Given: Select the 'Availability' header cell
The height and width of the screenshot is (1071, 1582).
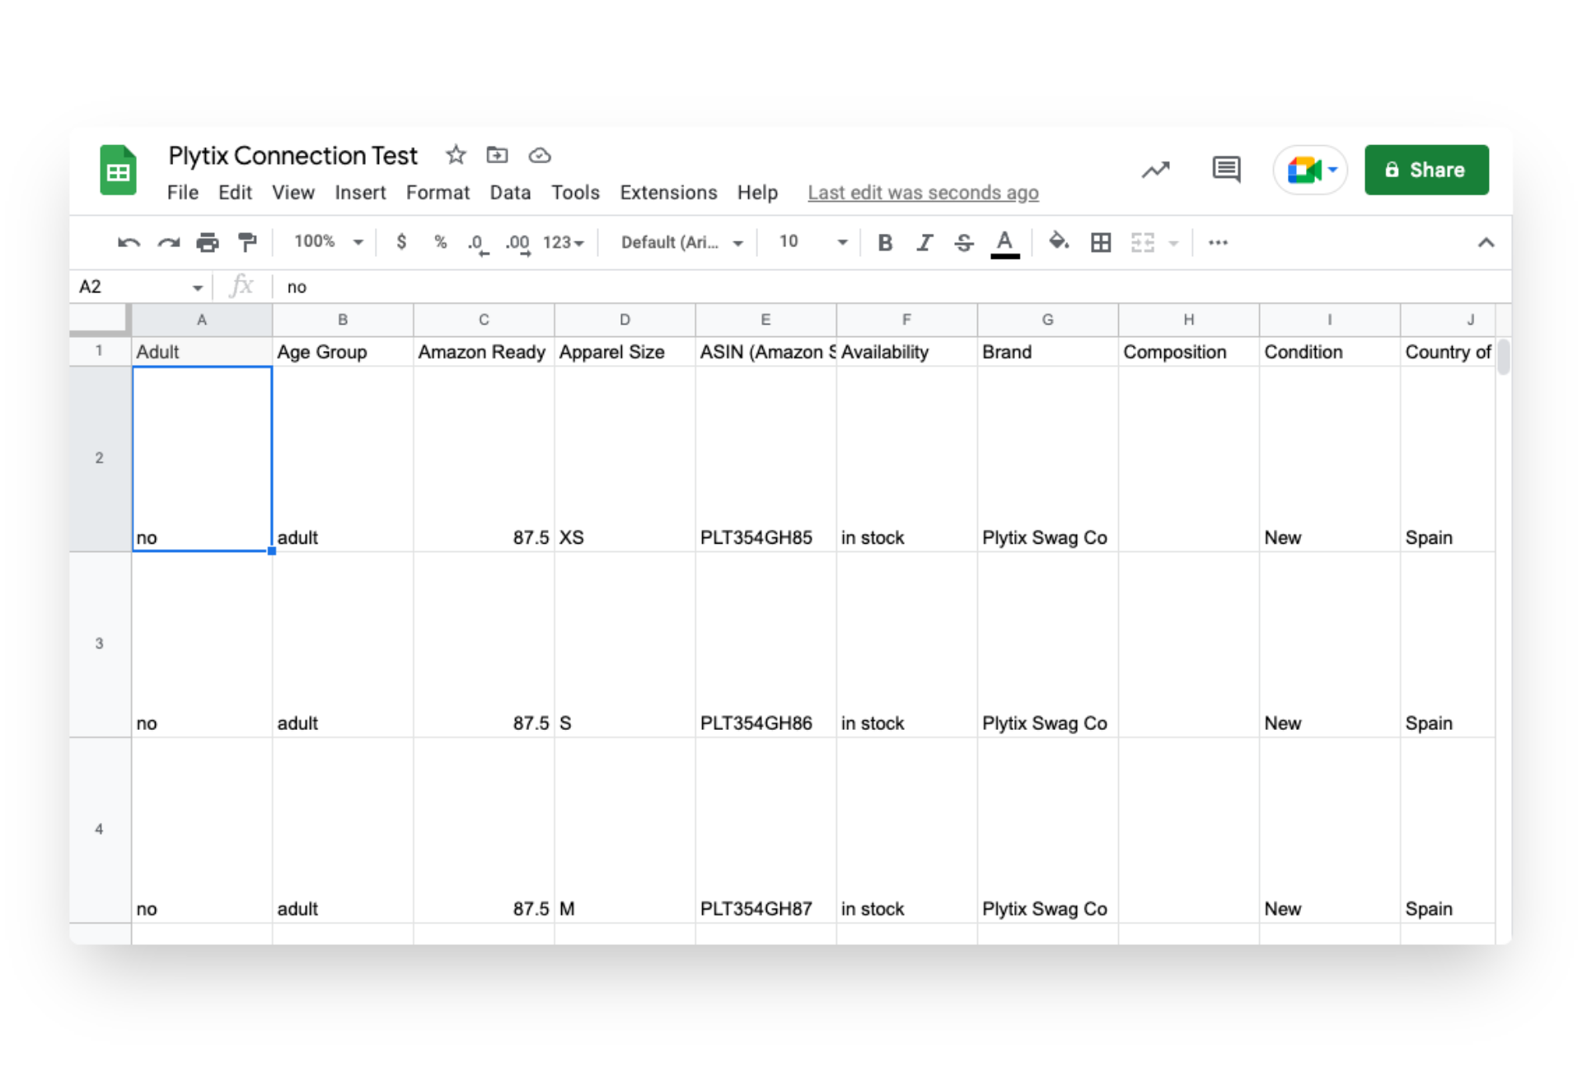Looking at the screenshot, I should tap(906, 352).
